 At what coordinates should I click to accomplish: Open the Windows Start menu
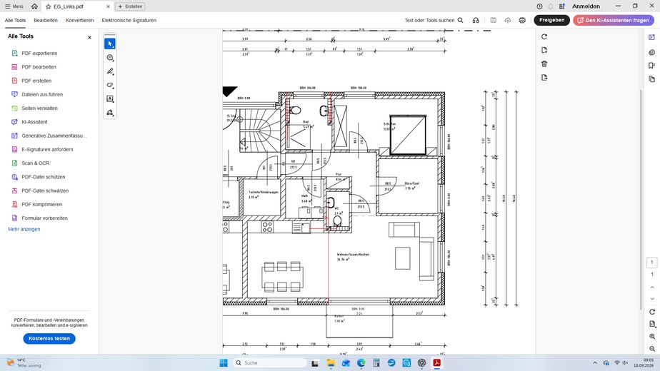[x=224, y=363]
